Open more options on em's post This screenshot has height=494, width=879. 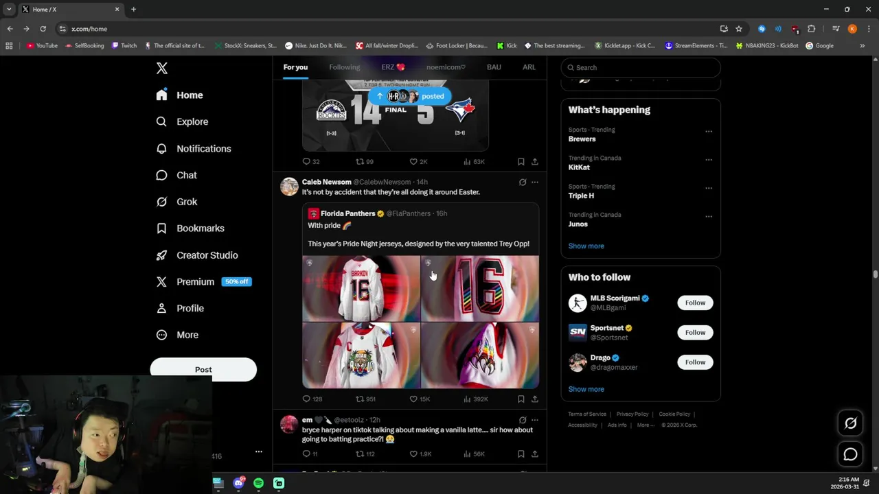click(x=534, y=420)
